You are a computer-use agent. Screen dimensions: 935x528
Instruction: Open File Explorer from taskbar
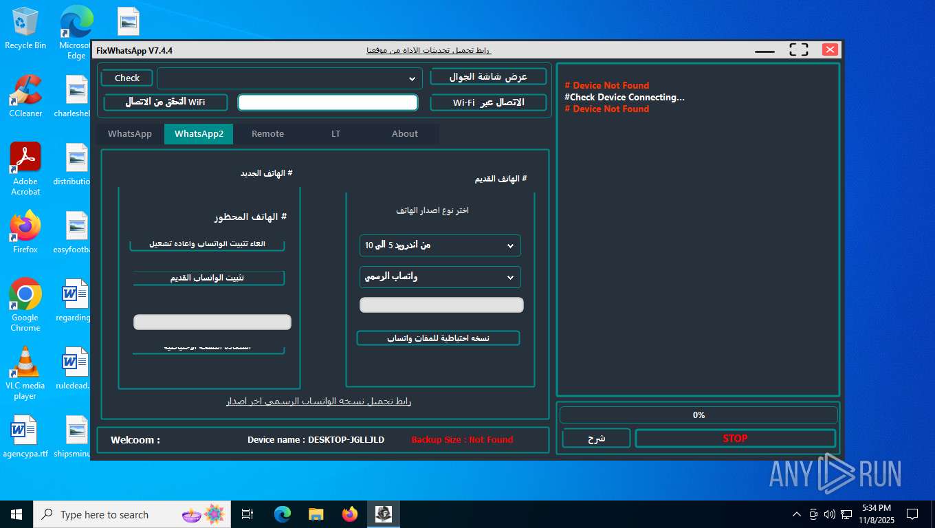[316, 514]
